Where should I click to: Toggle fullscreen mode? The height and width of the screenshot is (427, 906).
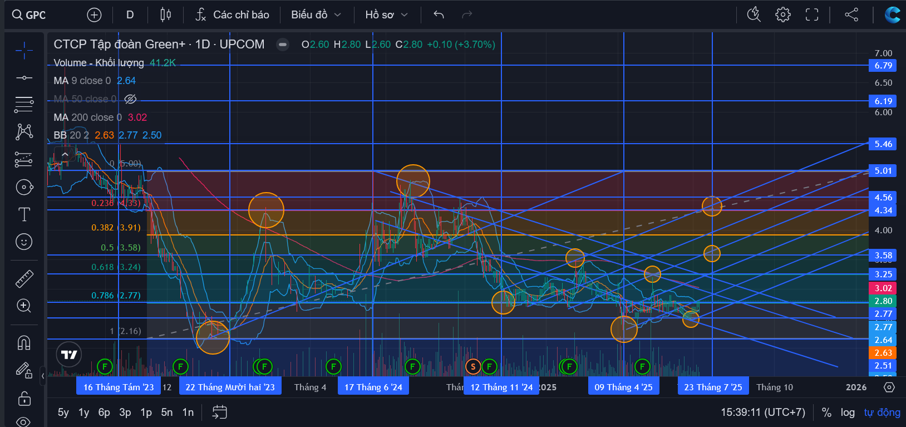click(x=812, y=15)
